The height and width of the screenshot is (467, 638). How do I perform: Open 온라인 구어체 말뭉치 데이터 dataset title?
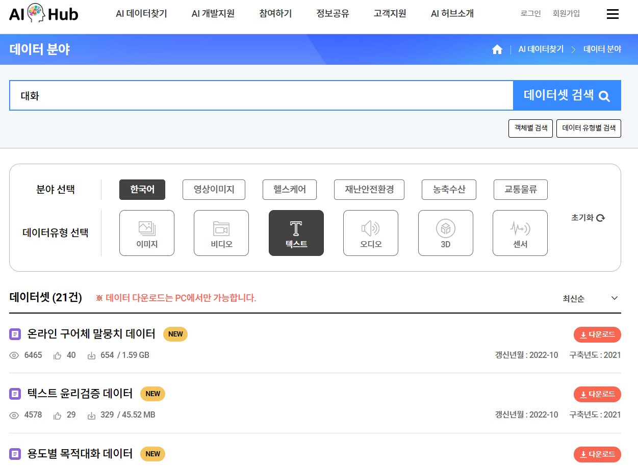[x=91, y=334]
